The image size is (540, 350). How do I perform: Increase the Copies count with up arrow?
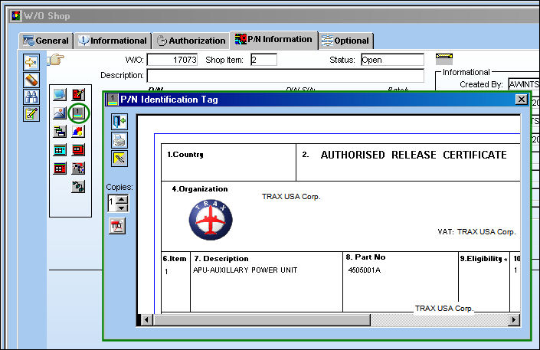[122, 199]
